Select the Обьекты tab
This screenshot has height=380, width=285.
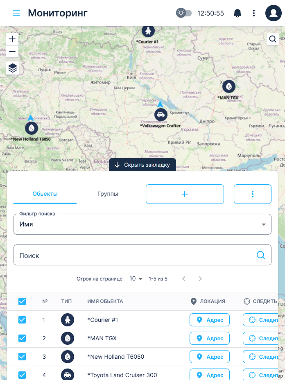click(x=45, y=194)
